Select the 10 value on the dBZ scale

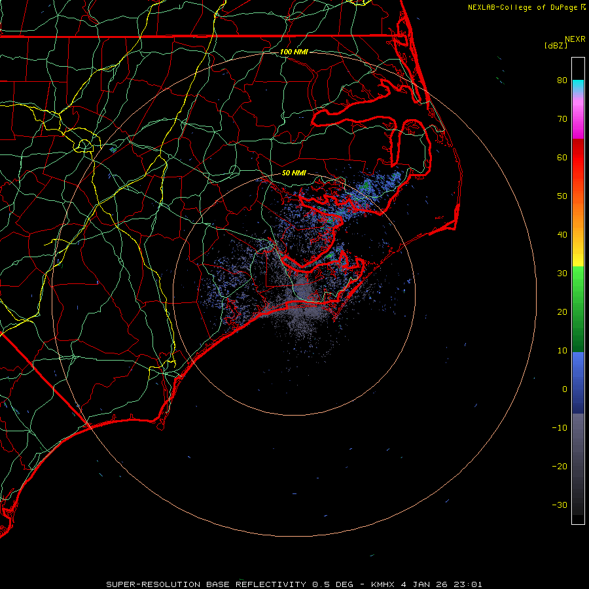562,351
